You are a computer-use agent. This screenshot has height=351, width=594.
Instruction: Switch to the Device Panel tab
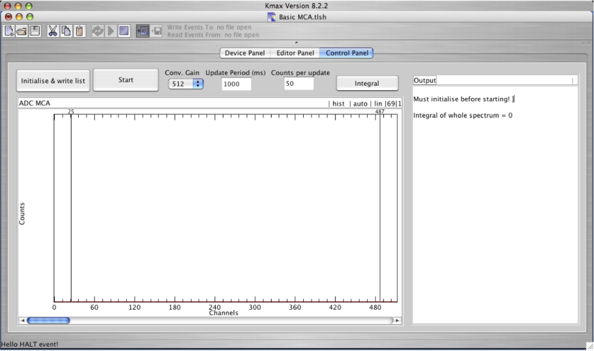point(245,53)
